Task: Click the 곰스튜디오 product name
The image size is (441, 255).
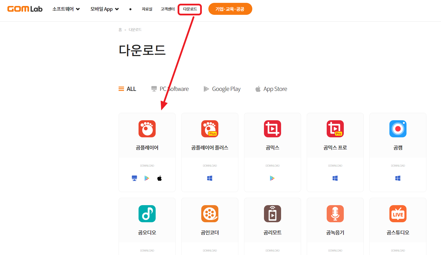Action: (x=398, y=232)
